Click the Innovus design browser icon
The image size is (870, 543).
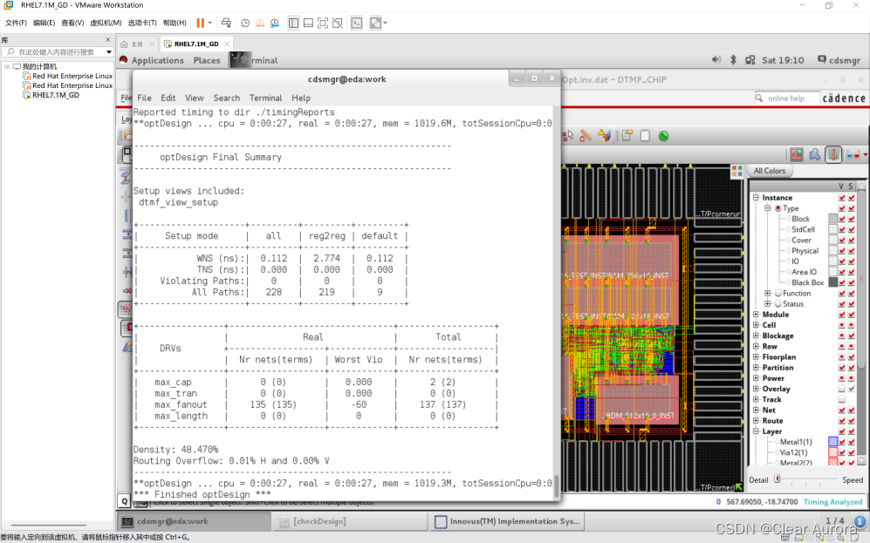coord(627,136)
